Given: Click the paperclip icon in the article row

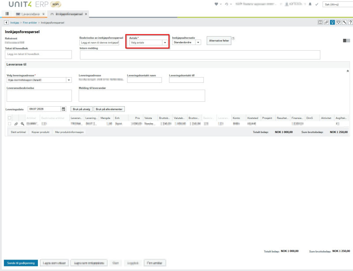Looking at the screenshot, I should click(16, 124).
